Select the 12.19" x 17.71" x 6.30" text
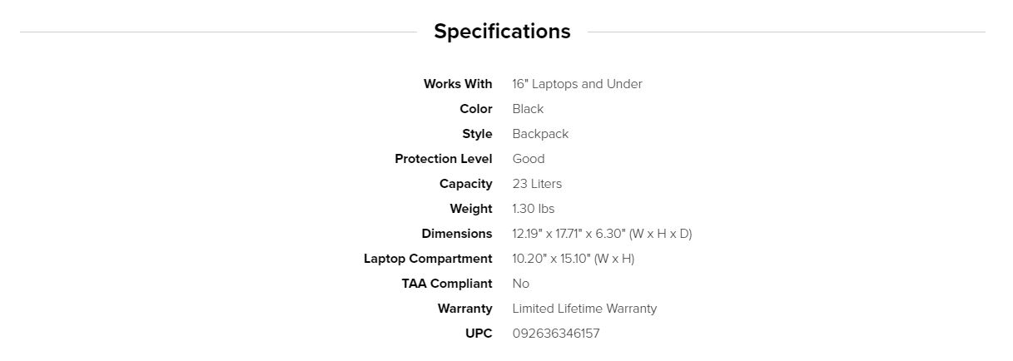 (602, 234)
